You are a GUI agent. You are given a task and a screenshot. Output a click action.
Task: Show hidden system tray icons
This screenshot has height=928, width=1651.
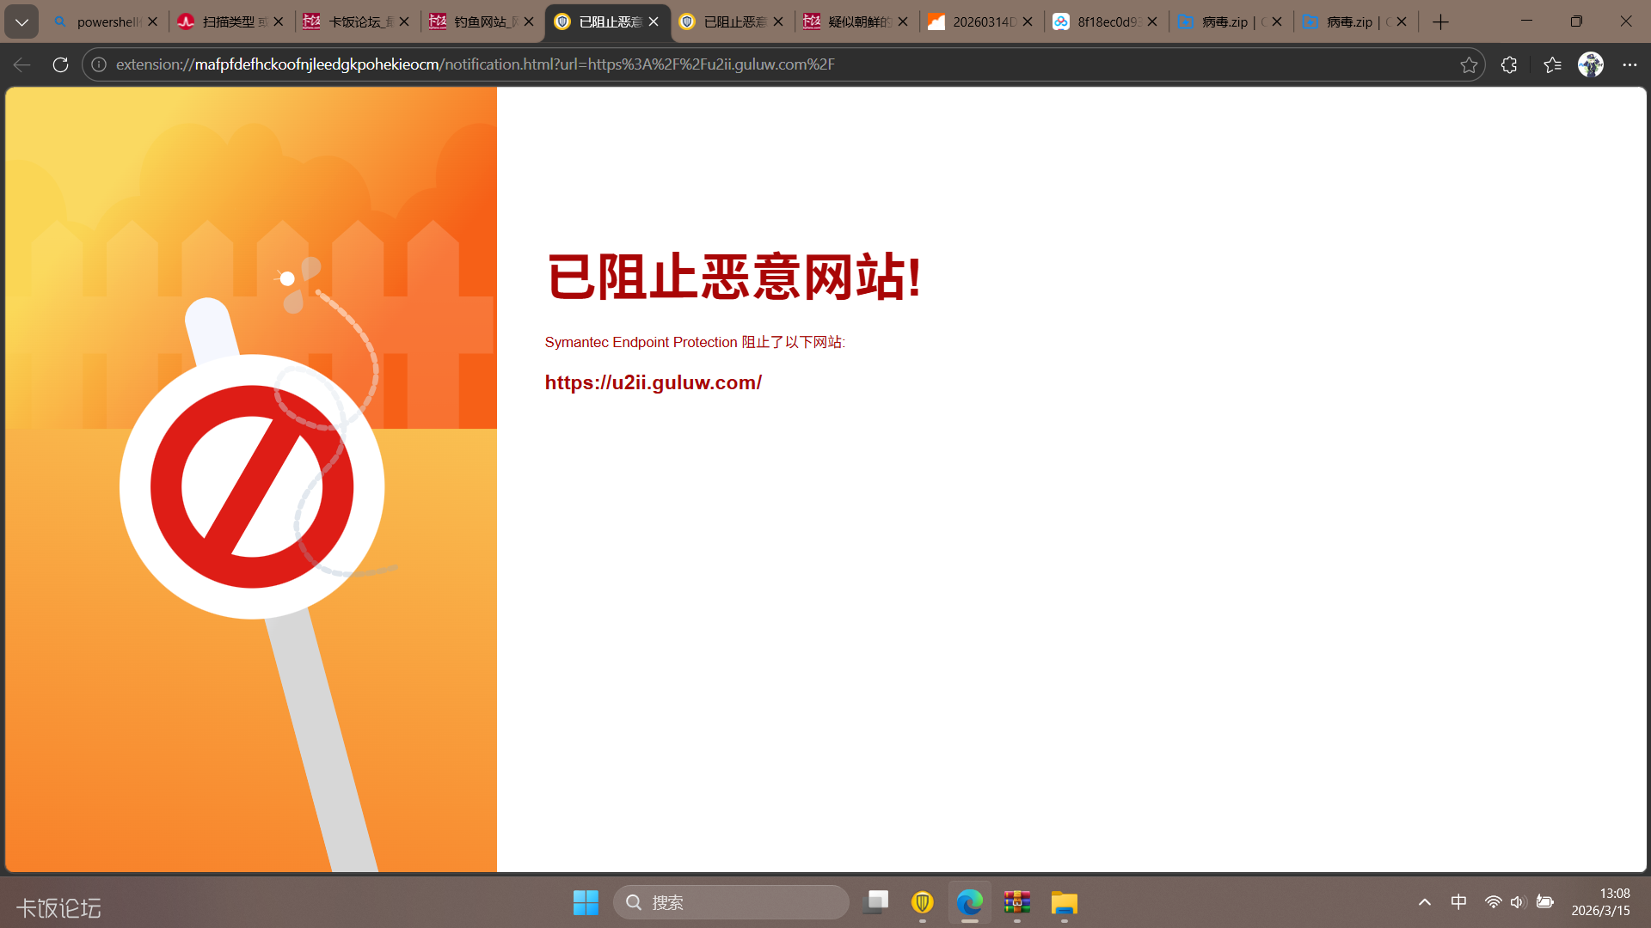(x=1424, y=902)
